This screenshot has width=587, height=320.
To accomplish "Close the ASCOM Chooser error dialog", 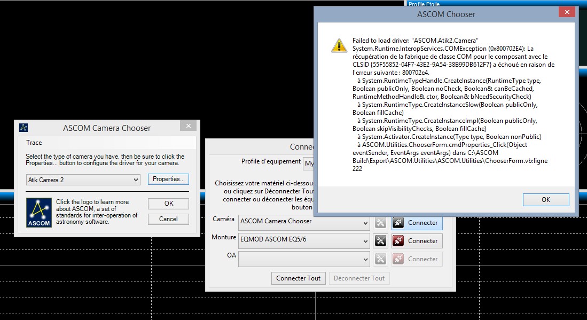I will (x=567, y=12).
